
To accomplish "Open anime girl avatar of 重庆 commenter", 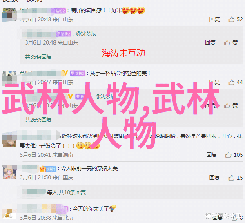I will coord(9,173).
